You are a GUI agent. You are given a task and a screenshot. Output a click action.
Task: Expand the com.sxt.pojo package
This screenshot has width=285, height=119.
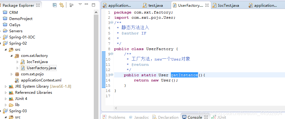[11, 74]
